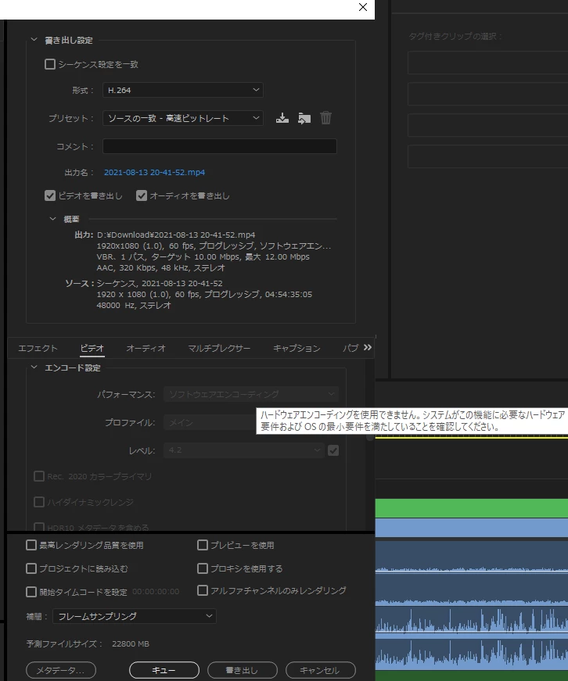The image size is (568, 681).
Task: Switch to the エフェクト tab
Action: pos(38,348)
